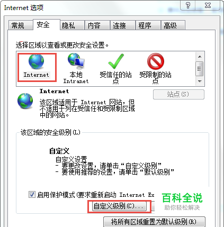Go to the 高级 tab
224x227 pixels.
point(170,25)
